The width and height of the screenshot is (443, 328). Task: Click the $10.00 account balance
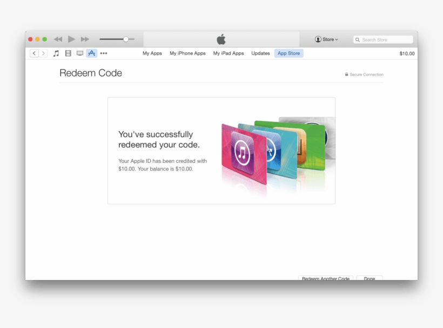point(407,53)
